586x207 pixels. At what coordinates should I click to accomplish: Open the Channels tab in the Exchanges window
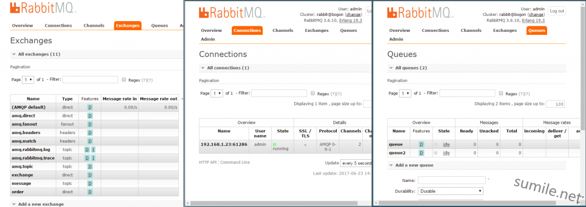coord(94,26)
